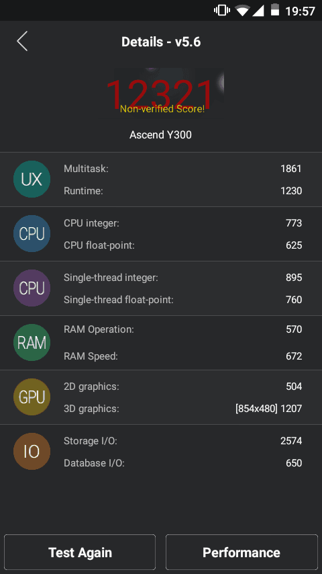Select the Multitask score row
Image resolution: width=322 pixels, height=574 pixels.
[182, 169]
